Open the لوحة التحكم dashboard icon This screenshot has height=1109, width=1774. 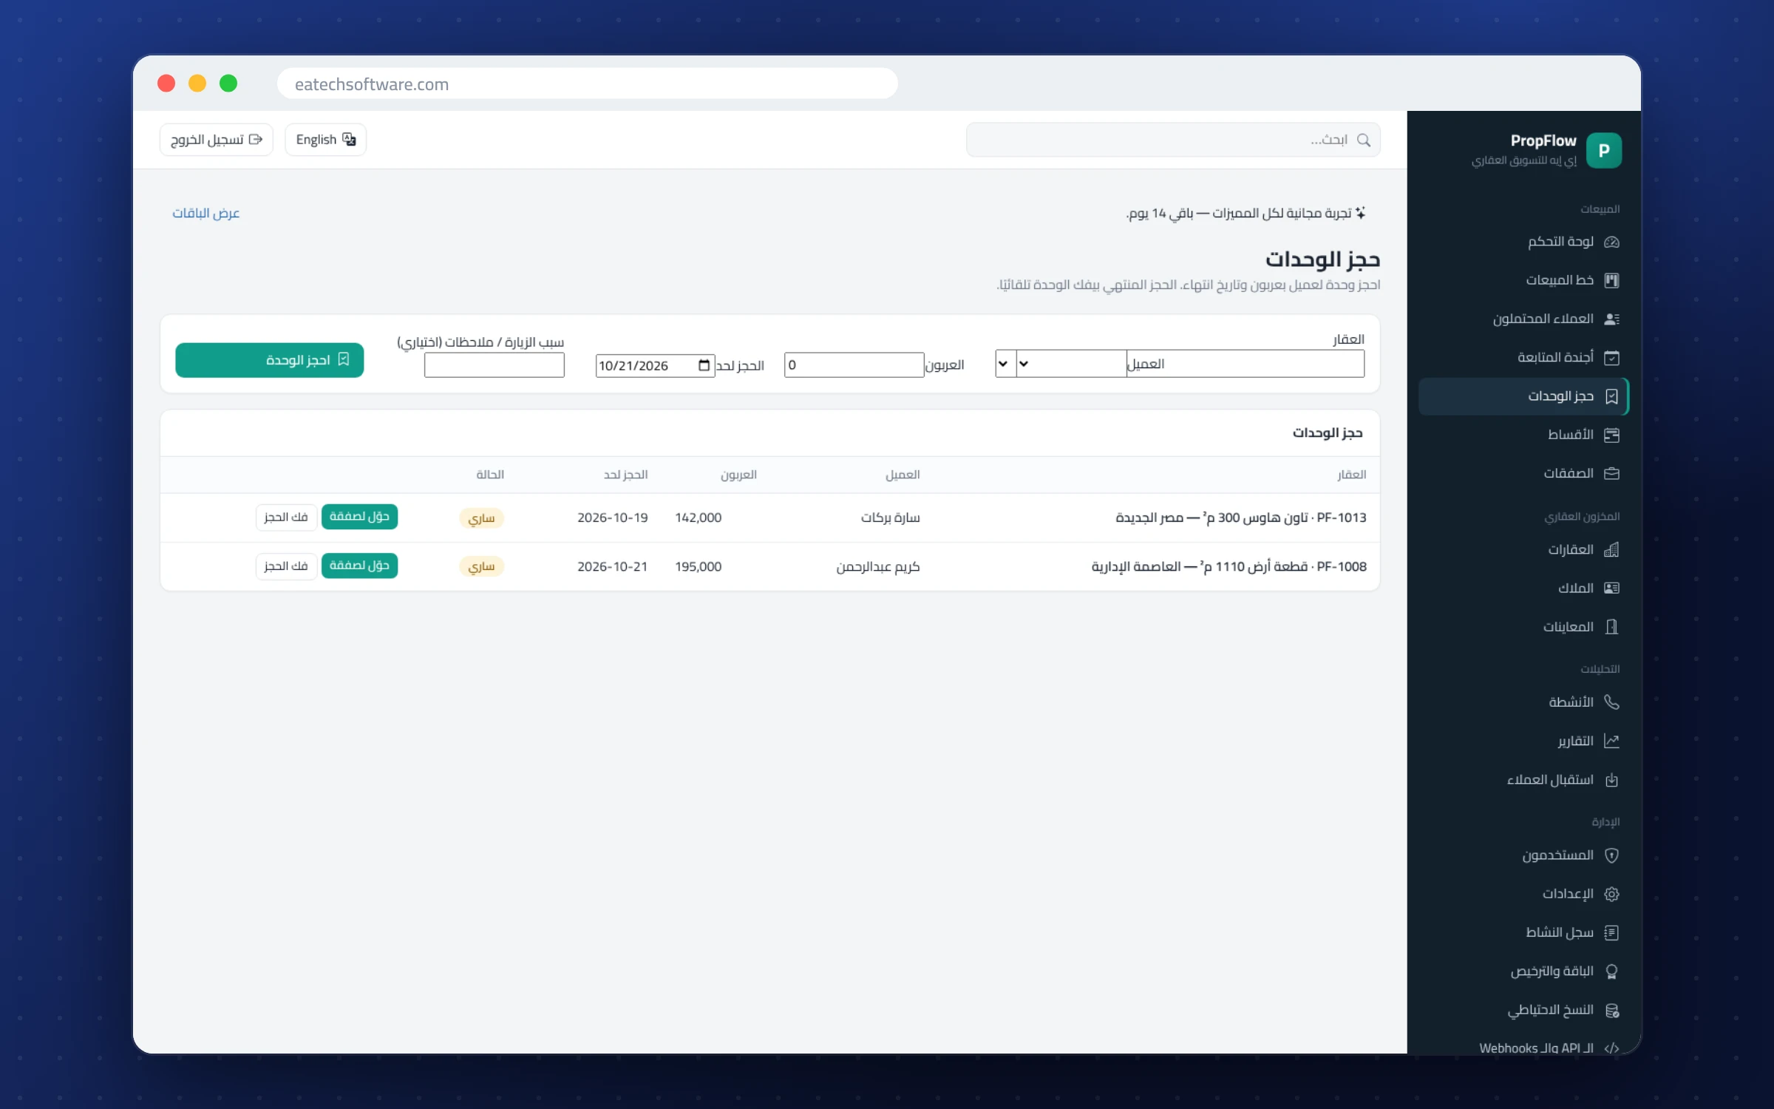tap(1611, 242)
